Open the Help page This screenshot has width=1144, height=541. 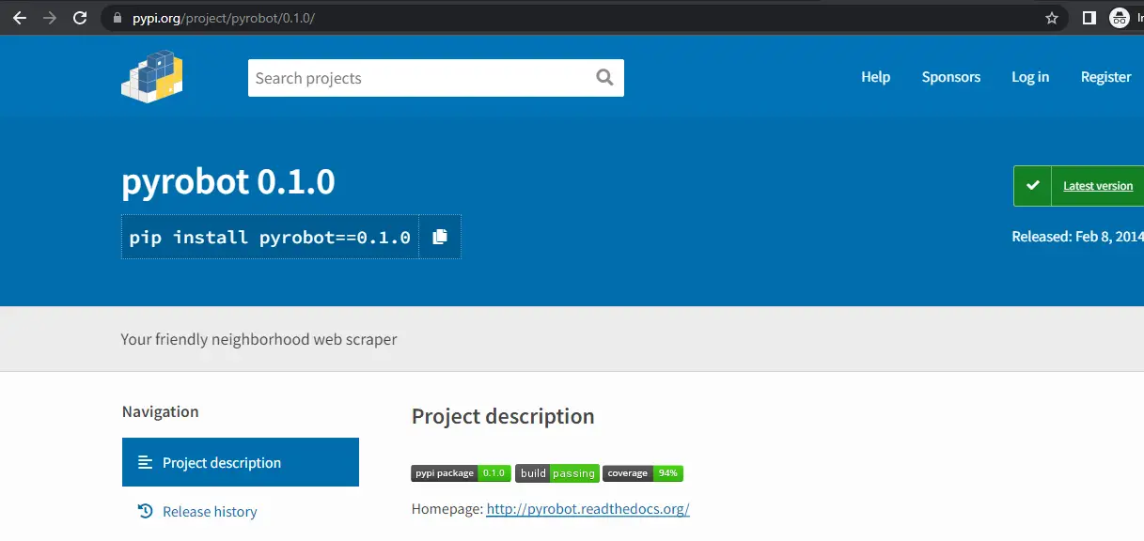coord(875,78)
